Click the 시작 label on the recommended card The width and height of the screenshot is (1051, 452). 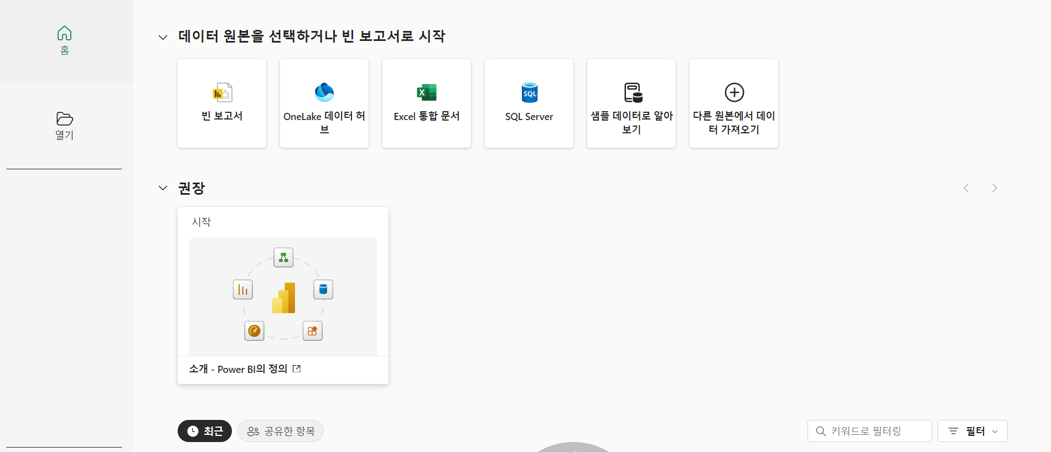click(x=201, y=222)
